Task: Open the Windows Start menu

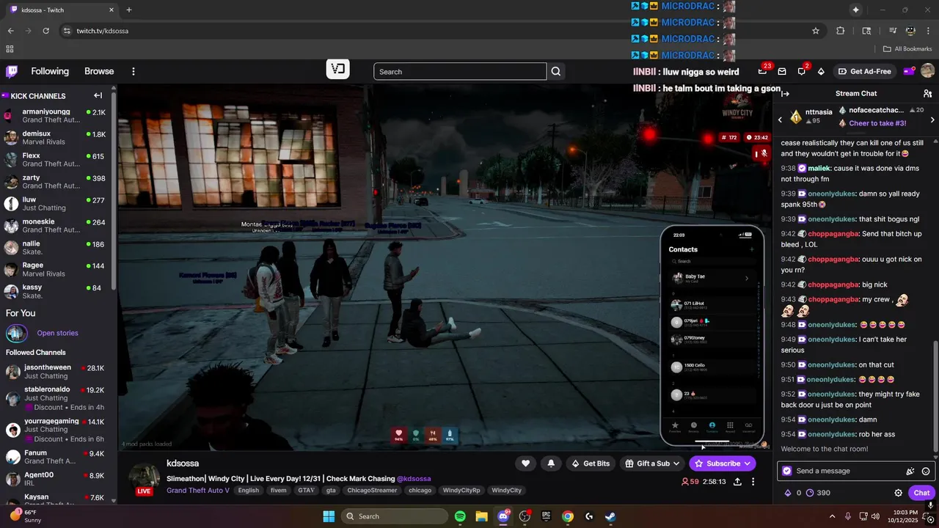Action: click(x=328, y=516)
